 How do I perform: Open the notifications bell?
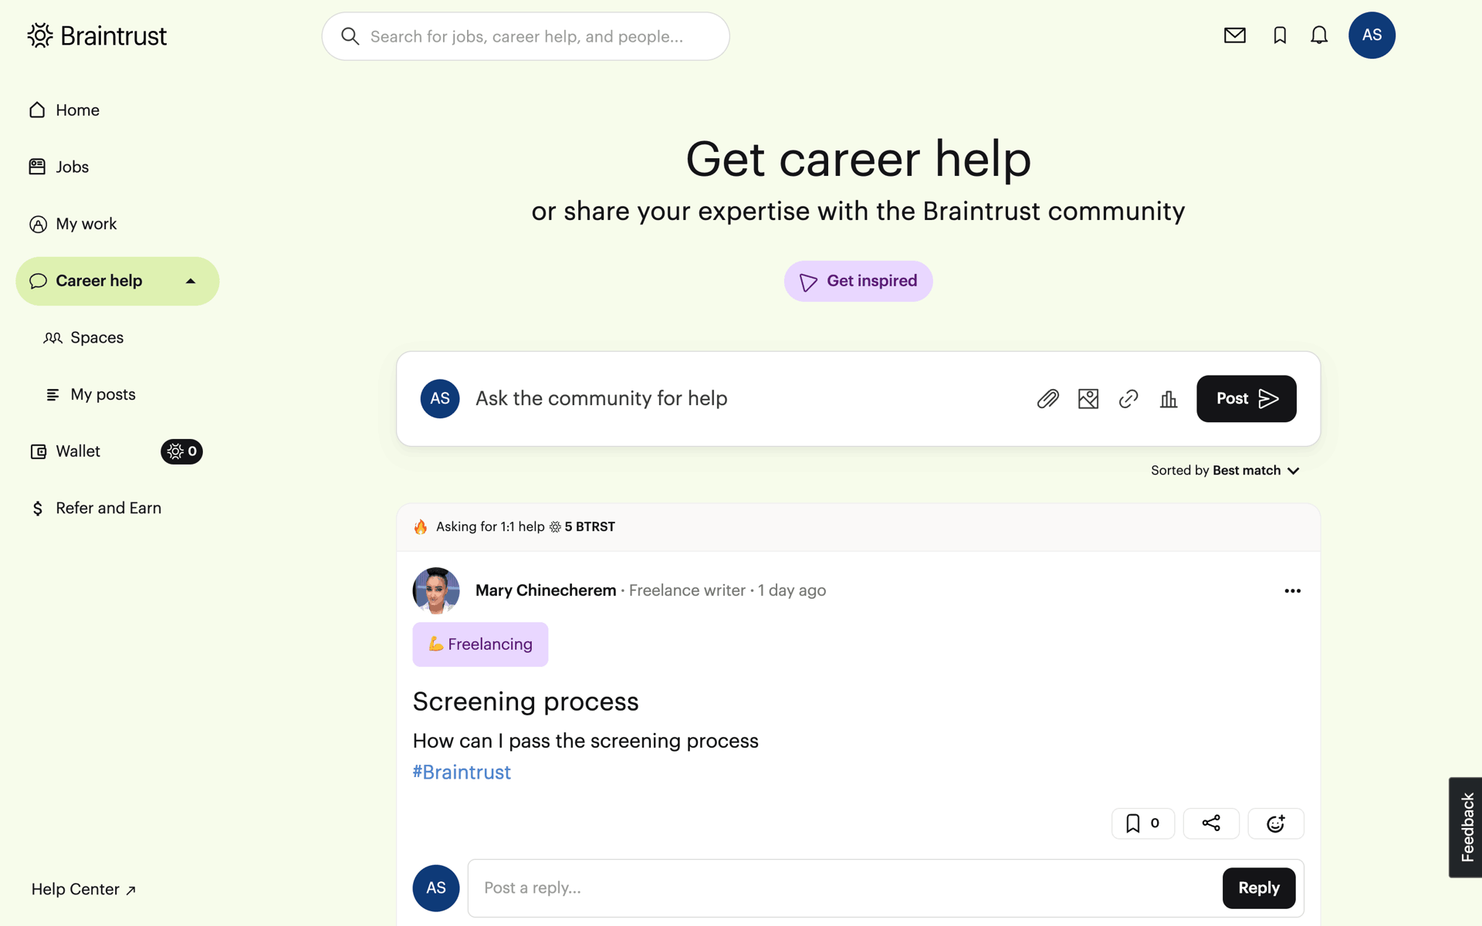1319,35
